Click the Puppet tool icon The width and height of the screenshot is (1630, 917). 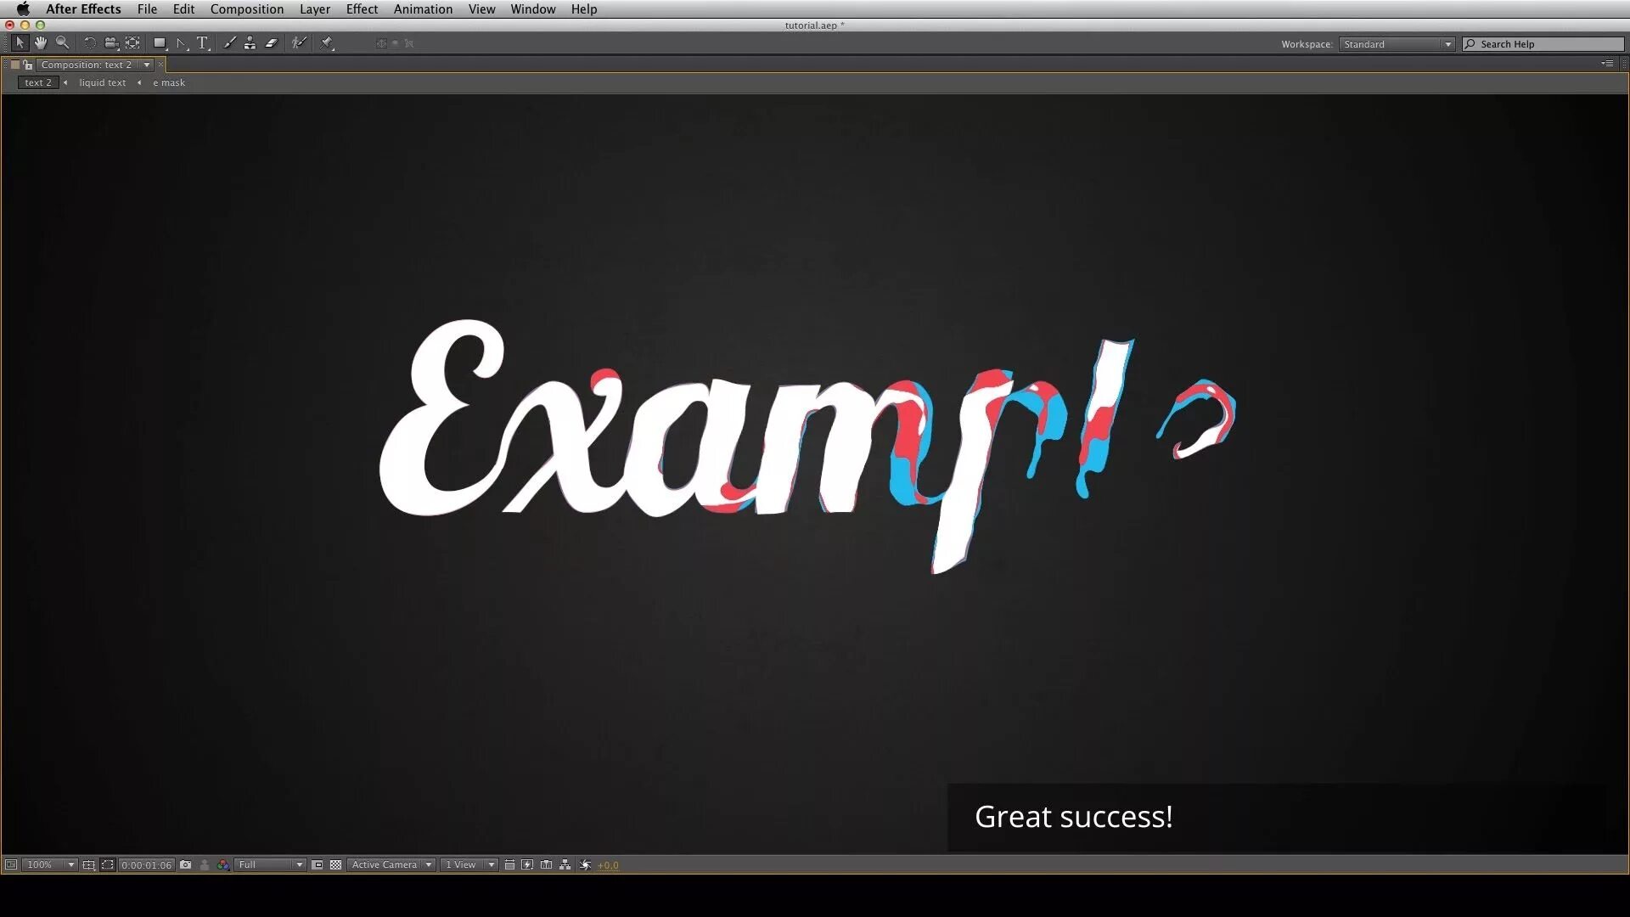click(x=299, y=42)
